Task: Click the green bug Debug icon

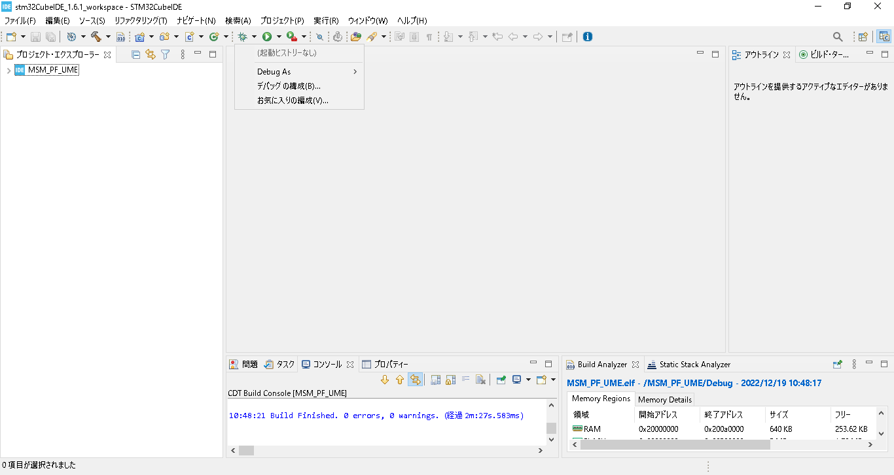Action: [x=243, y=37]
